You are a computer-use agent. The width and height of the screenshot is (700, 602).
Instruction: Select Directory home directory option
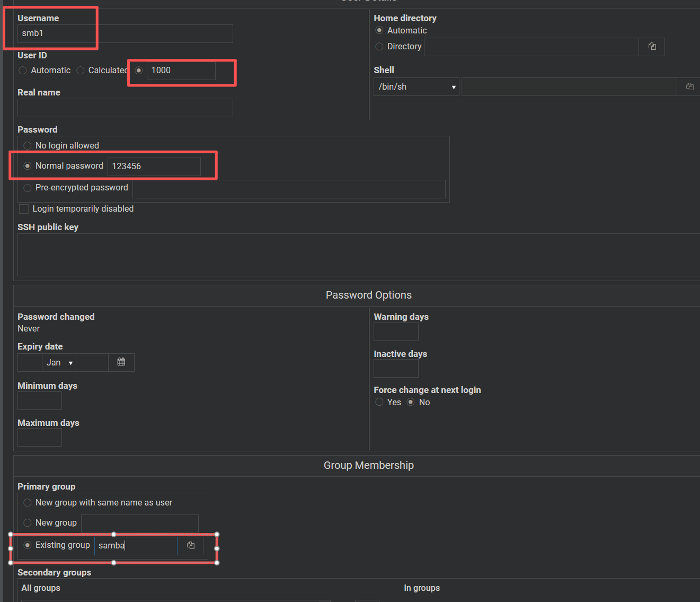(x=379, y=47)
